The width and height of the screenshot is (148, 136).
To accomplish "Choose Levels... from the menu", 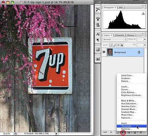I will (x=132, y=87).
